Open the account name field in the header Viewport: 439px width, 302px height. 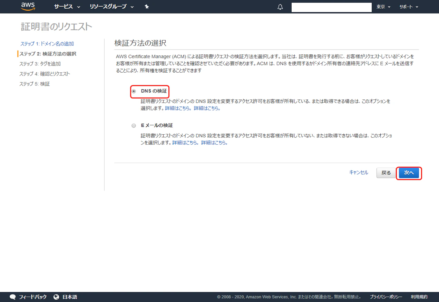pyautogui.click(x=331, y=7)
